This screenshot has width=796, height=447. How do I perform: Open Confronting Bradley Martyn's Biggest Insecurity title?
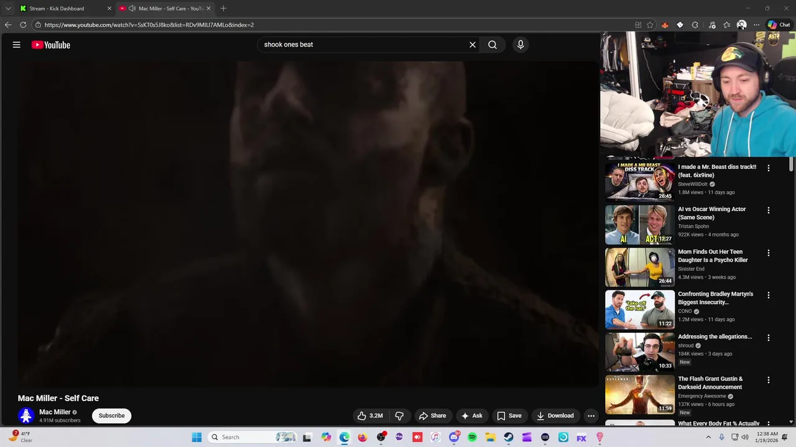[715, 298]
